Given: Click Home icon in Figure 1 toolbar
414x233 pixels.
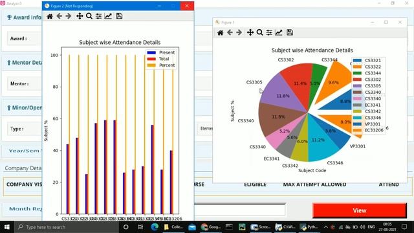Looking at the screenshot, I should [x=220, y=32].
